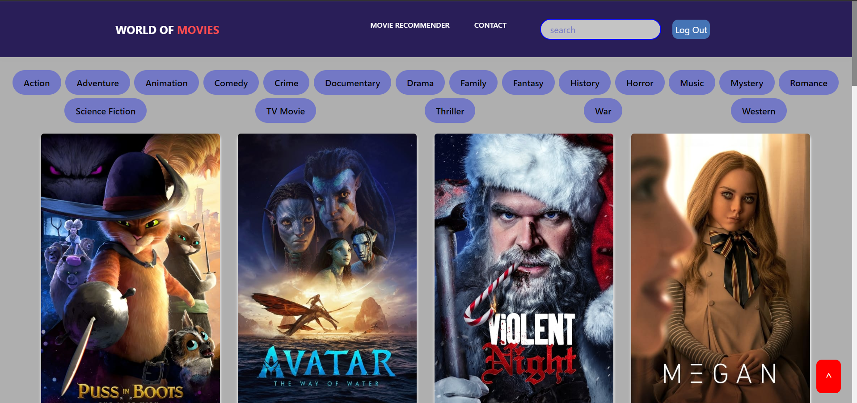Choose the Documentary genre filter

353,83
